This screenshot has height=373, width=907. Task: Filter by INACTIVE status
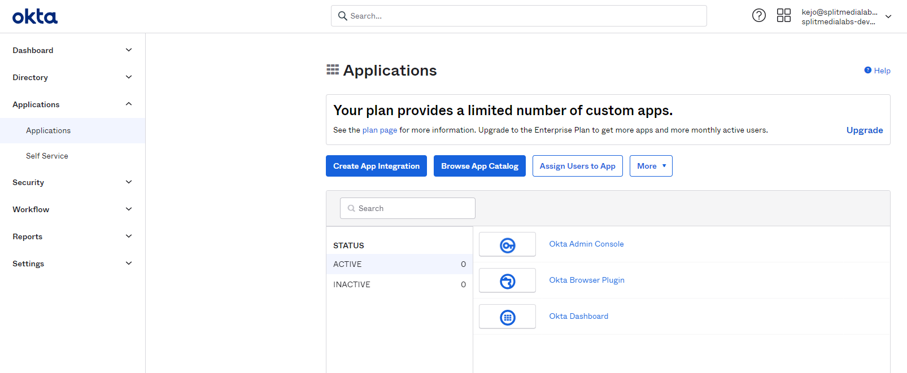pyautogui.click(x=399, y=284)
